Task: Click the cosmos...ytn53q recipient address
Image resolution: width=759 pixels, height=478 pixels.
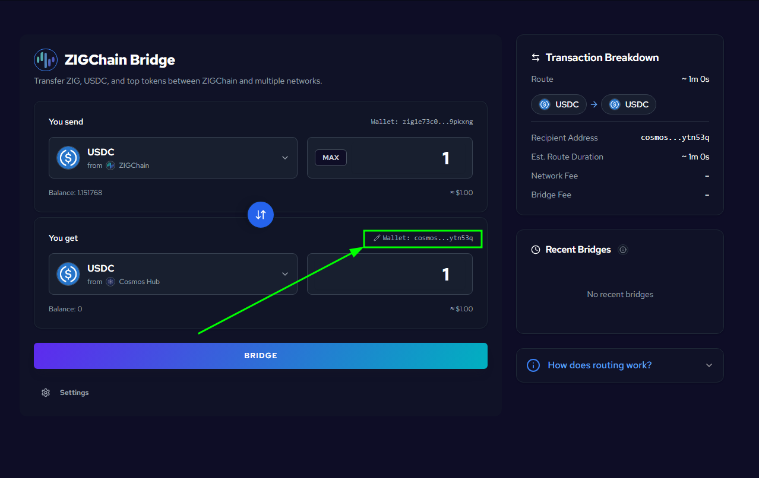Action: point(675,137)
